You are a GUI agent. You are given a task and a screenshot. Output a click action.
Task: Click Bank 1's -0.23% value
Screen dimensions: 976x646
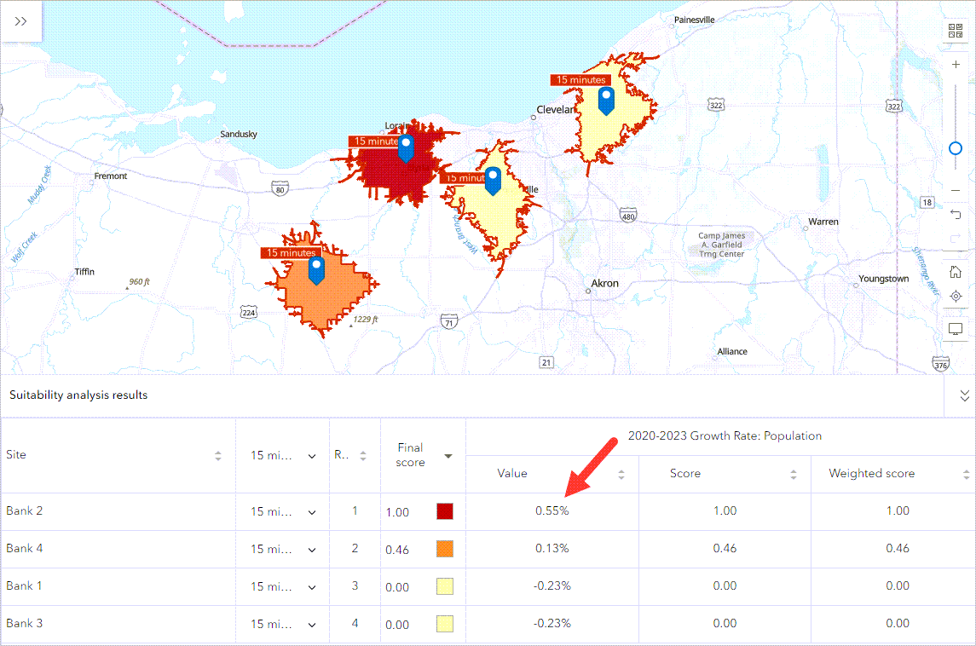point(552,585)
